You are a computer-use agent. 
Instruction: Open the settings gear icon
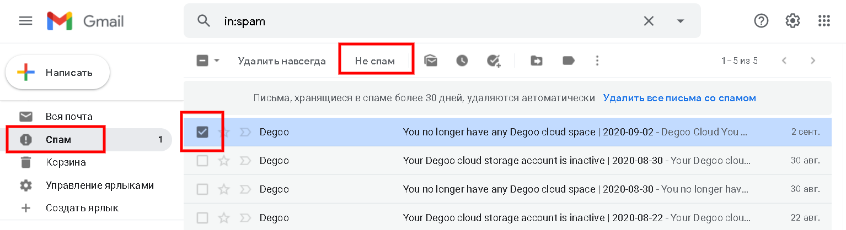[x=793, y=21]
